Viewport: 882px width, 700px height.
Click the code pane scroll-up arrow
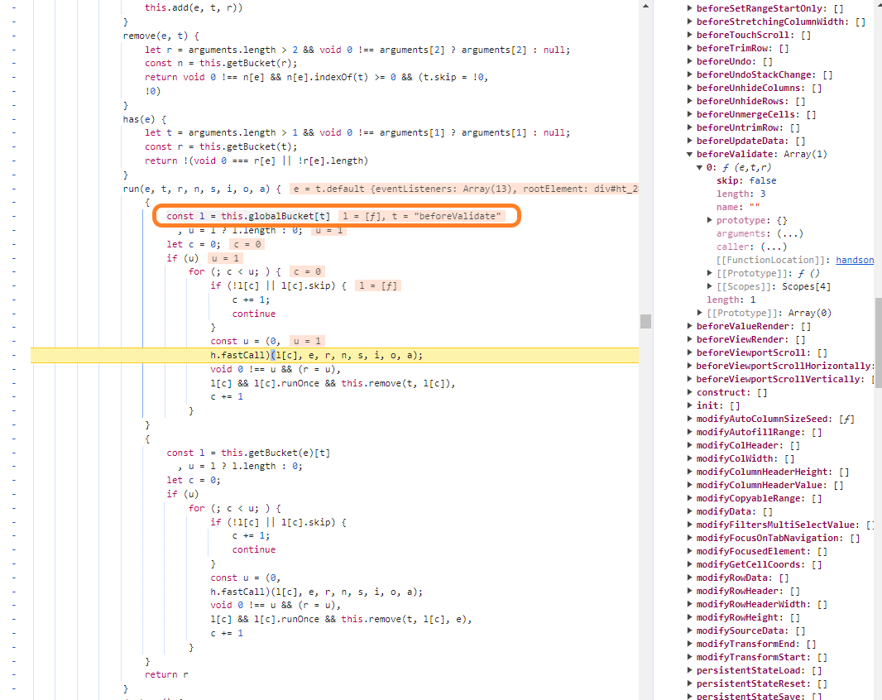[x=645, y=6]
